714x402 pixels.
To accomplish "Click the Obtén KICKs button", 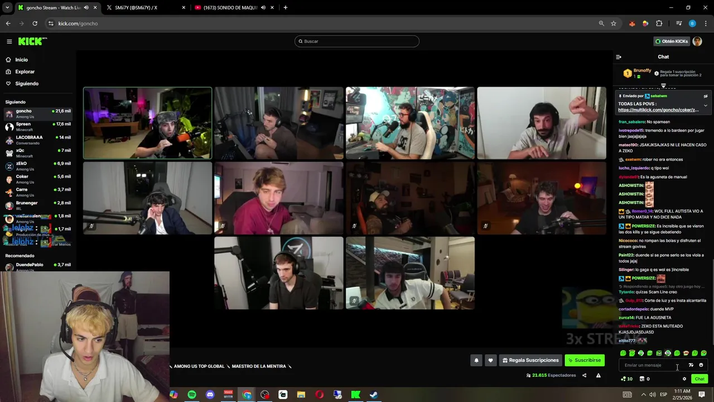I will pos(672,41).
